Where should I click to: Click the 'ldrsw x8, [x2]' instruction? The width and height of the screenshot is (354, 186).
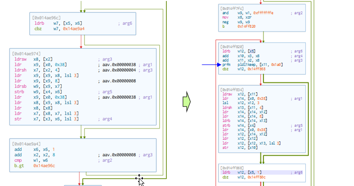pos(33,59)
